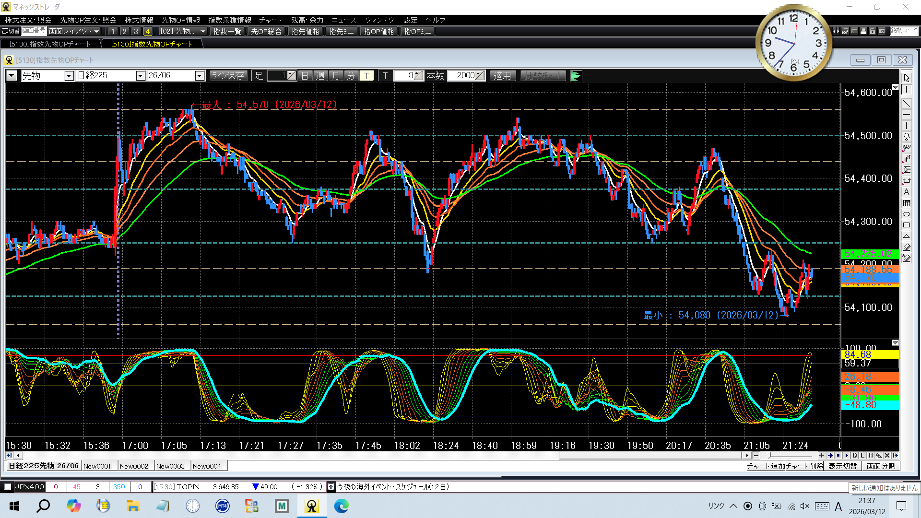Click the chart zoom slider handle
Image resolution: width=921 pixels, height=518 pixels.
[x=769, y=456]
